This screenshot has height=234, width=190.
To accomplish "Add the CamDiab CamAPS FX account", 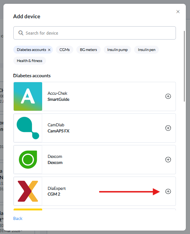I will pos(168,128).
